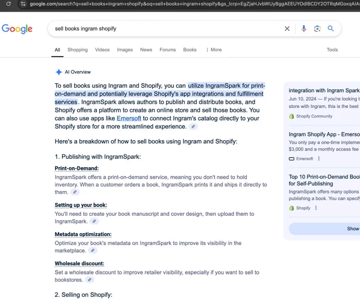Click the AI Overview label
The height and width of the screenshot is (299, 360).
[x=78, y=72]
